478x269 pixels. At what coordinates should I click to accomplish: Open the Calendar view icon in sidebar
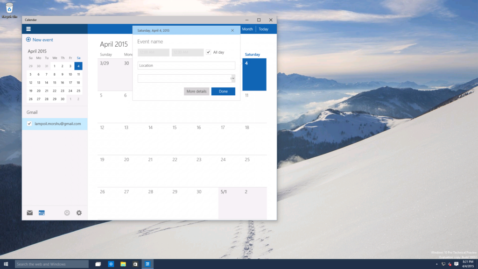(x=42, y=213)
